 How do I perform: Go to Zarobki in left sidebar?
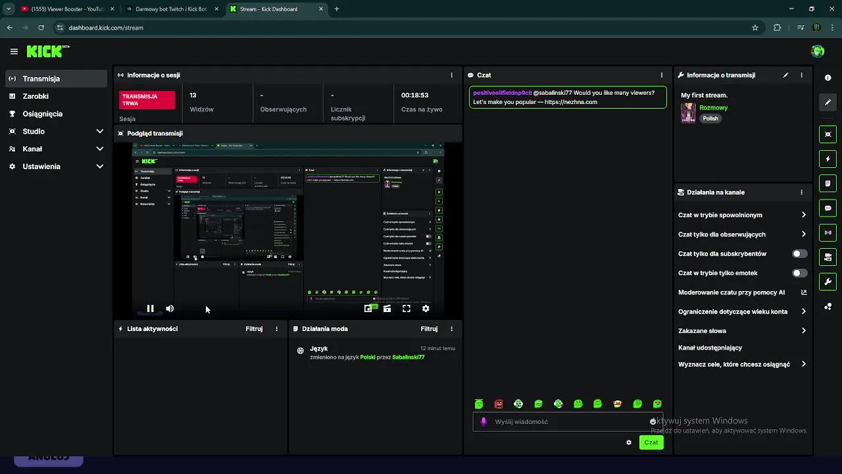56,96
